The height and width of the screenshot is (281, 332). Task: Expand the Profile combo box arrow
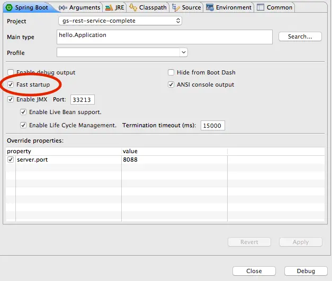[x=184, y=52]
